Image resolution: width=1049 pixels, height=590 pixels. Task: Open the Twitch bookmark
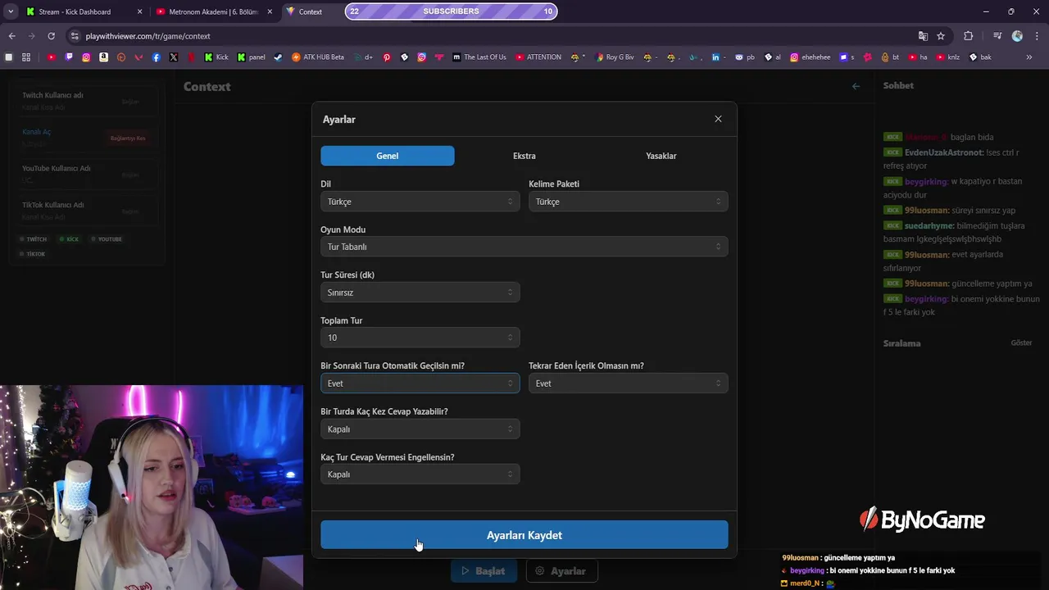(69, 57)
